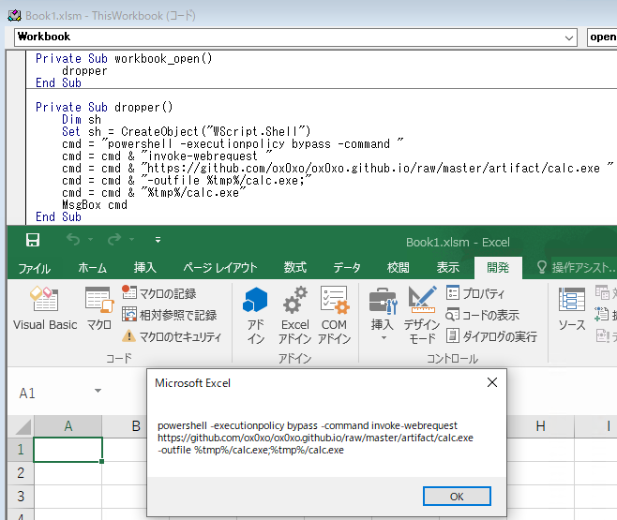This screenshot has width=617, height=520.
Task: Open control プロパティ properties
Action: click(475, 293)
